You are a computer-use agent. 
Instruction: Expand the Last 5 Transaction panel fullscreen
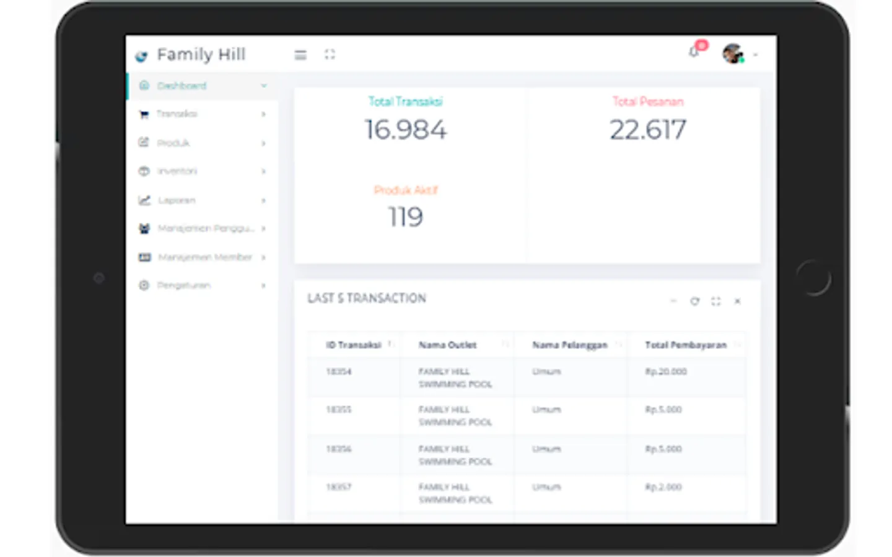[716, 301]
